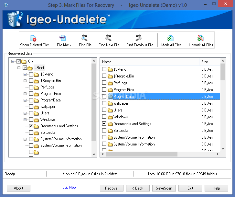
Task: Click the file list horizontal scrollbar thumb
Action: point(142,154)
